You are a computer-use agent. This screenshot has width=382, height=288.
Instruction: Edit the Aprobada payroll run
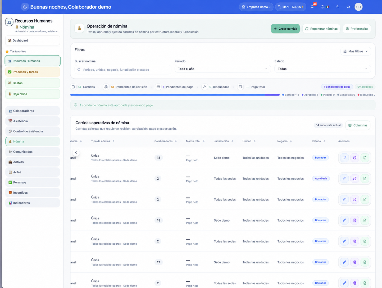point(344,179)
